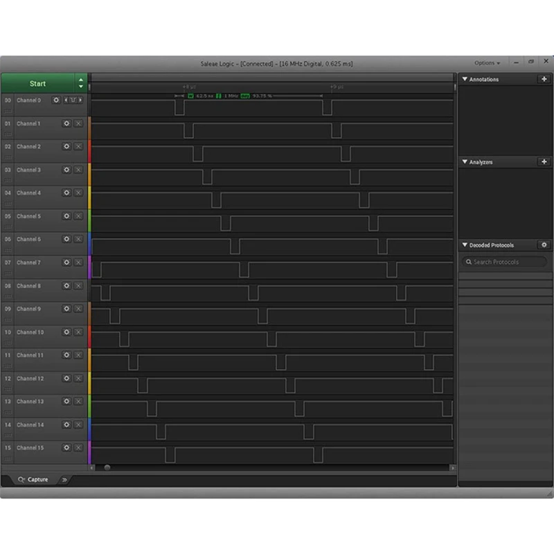Select the pulse trigger icon on Channel 0

(x=73, y=100)
